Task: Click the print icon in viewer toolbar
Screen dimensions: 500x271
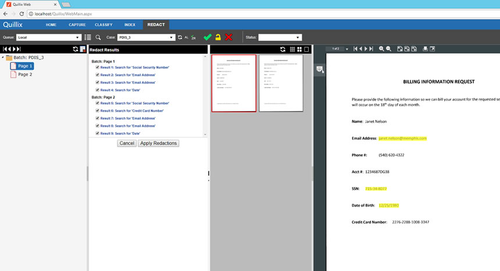Action: 425,49
